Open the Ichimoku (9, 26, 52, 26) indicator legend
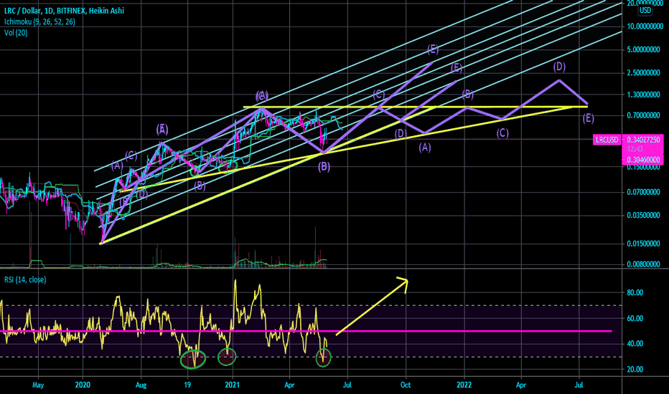The image size is (669, 394). tap(39, 21)
